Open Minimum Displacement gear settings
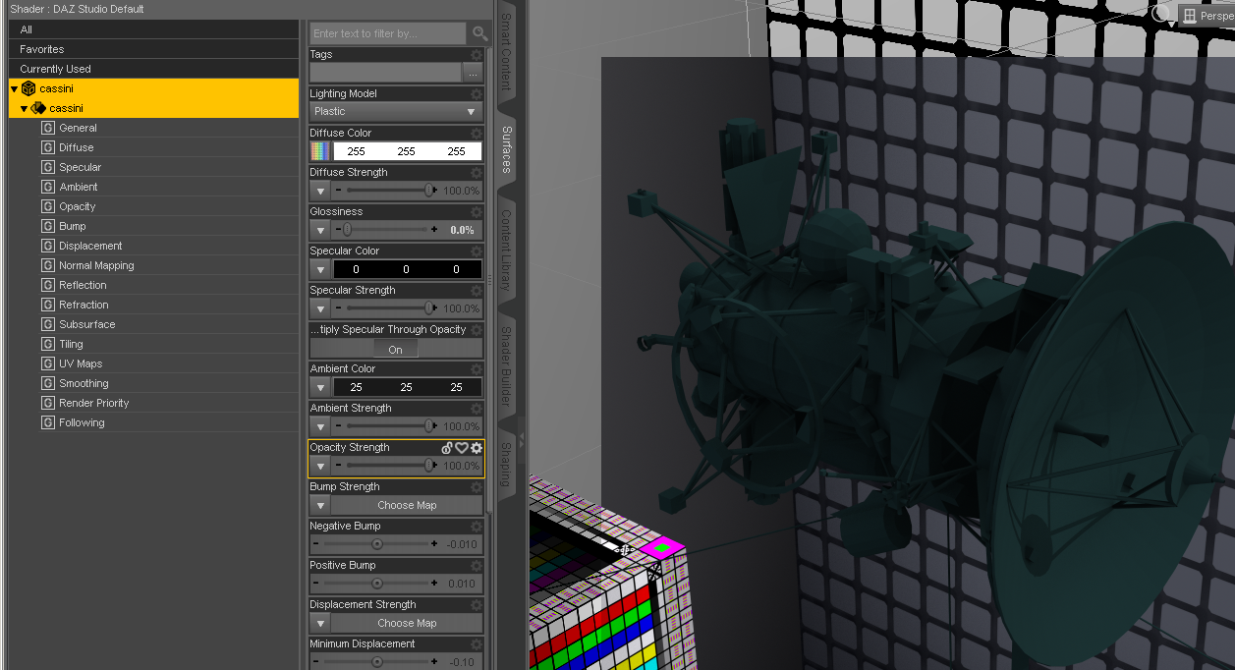Screen dimensions: 1235x670 pyautogui.click(x=477, y=643)
